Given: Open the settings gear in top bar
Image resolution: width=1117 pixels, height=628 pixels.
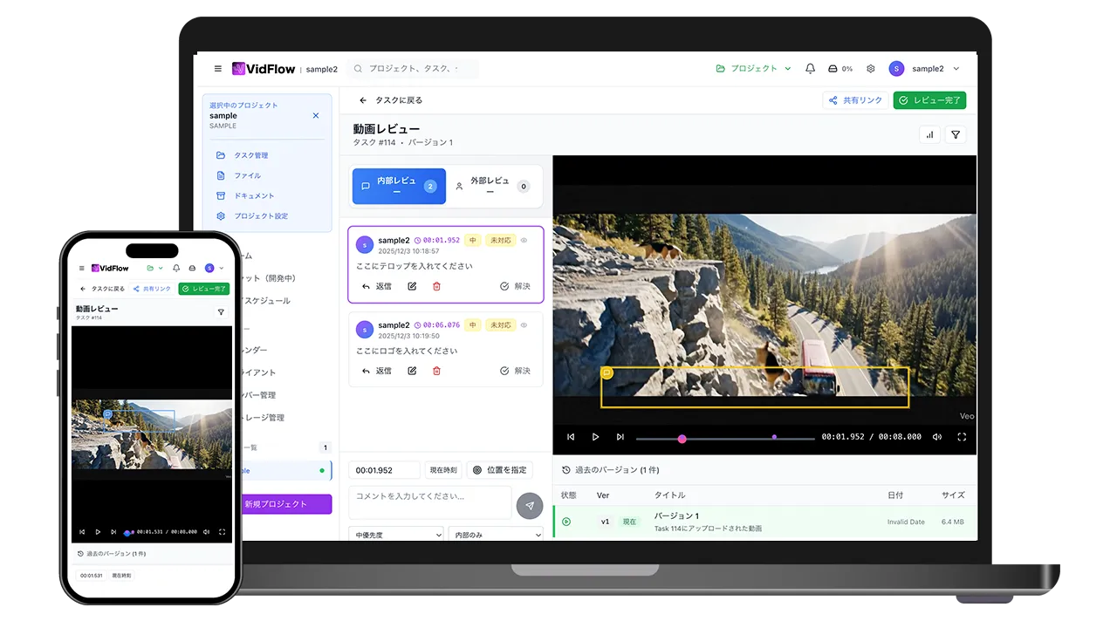Looking at the screenshot, I should click(x=870, y=69).
